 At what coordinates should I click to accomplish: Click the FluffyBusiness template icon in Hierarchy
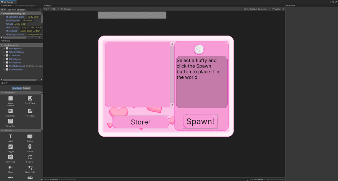click(7, 66)
